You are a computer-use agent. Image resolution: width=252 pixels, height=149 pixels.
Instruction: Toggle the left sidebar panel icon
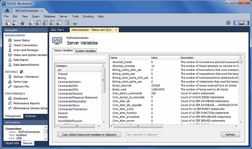click(x=236, y=23)
